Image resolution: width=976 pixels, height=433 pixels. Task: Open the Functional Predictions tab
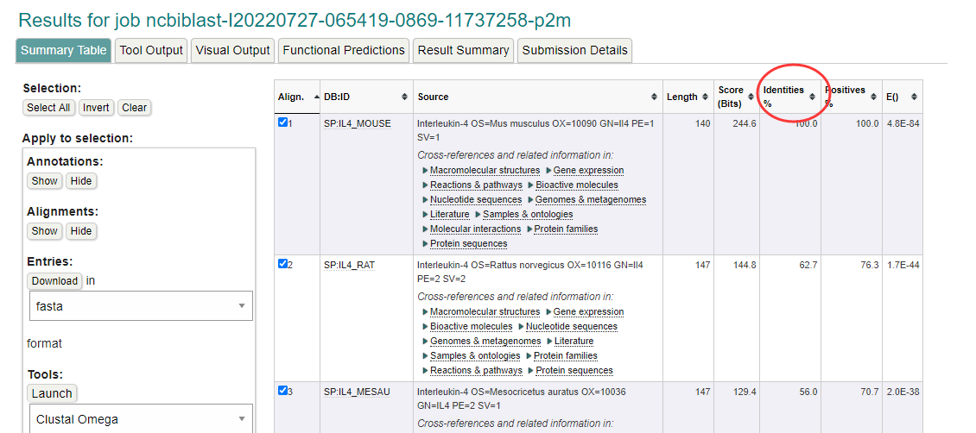coord(343,50)
